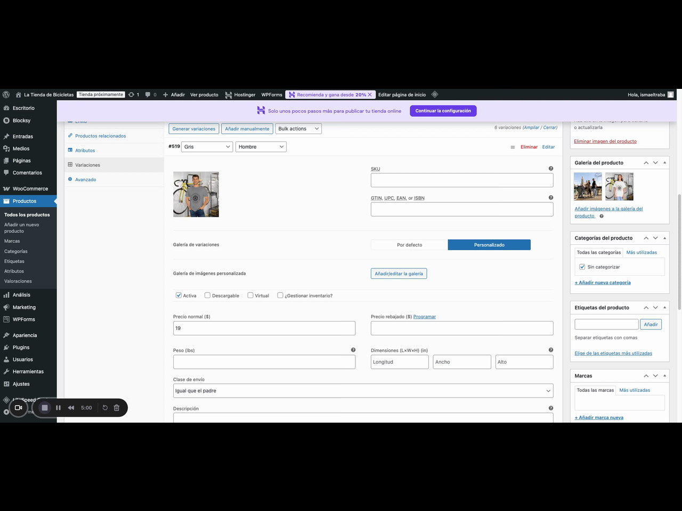The height and width of the screenshot is (511, 682).
Task: Click the LiteSpeed diamond icon in admin bar
Action: click(435, 94)
